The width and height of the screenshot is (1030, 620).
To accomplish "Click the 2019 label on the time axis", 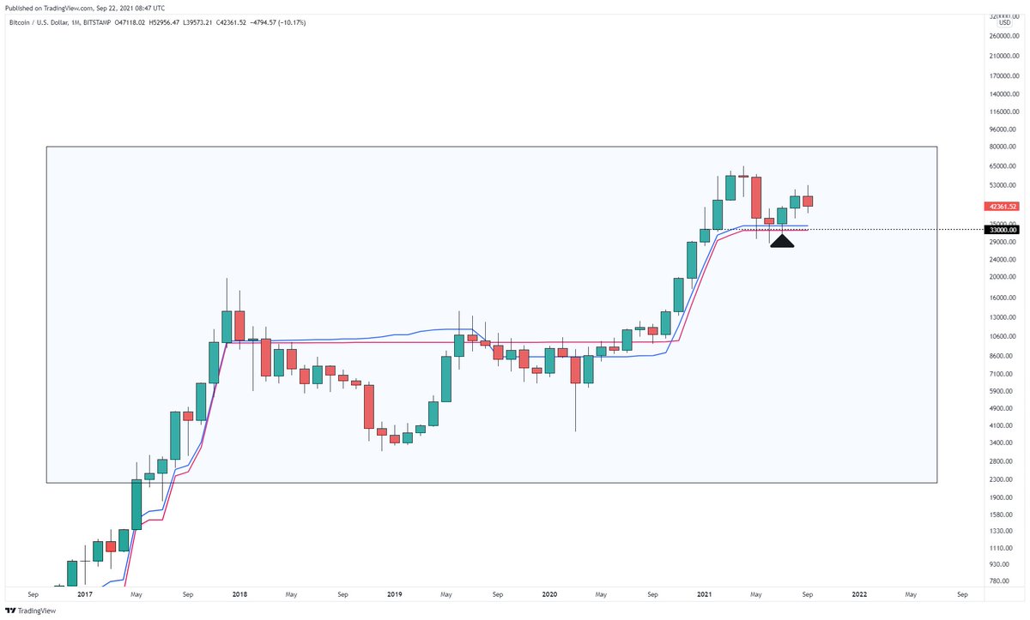I will 394,593.
